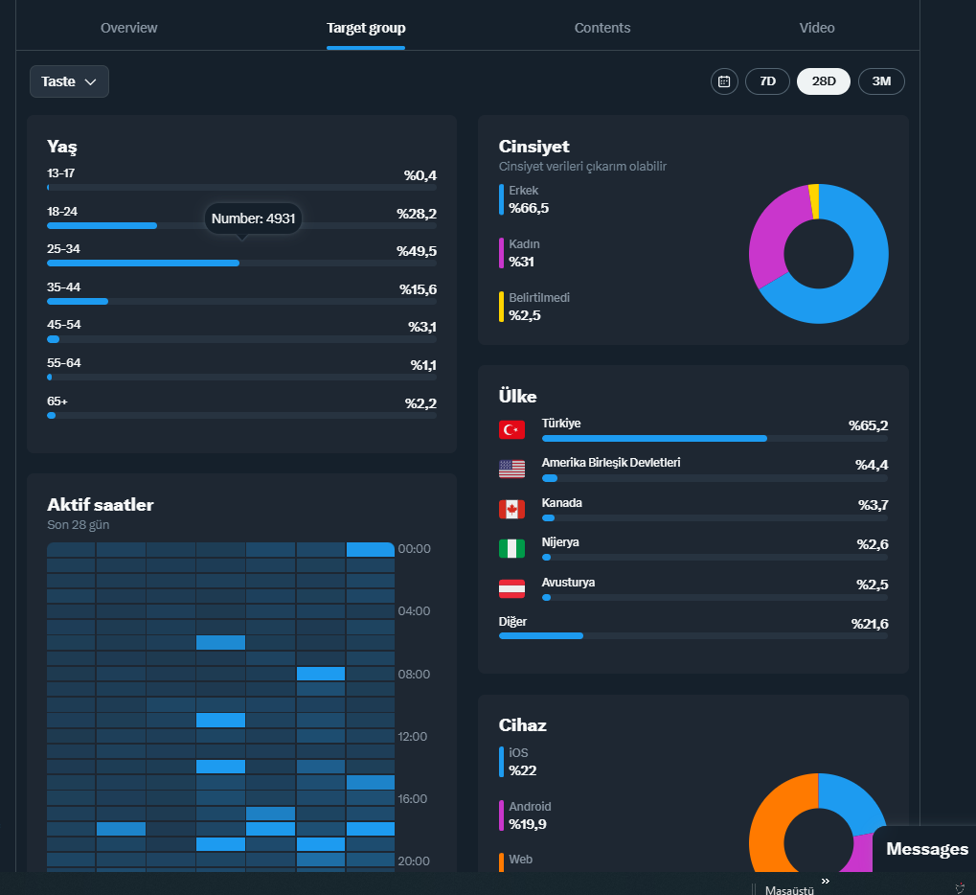Click the Türkiye flag icon
The image size is (976, 895).
point(511,429)
